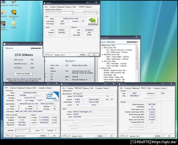Open the SPD tab in the Mainboard window

tap(92, 88)
